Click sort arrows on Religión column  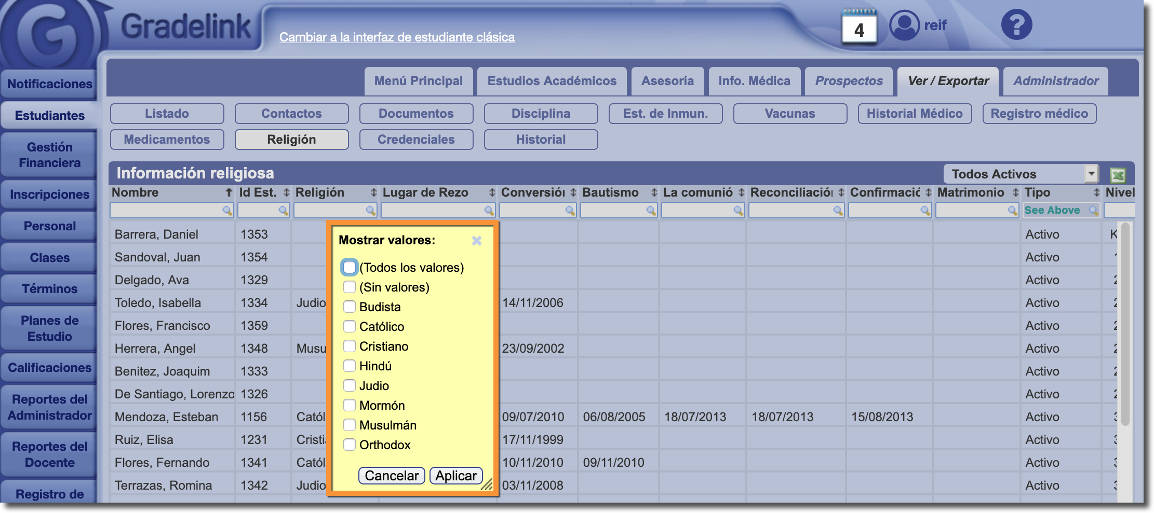pos(373,193)
